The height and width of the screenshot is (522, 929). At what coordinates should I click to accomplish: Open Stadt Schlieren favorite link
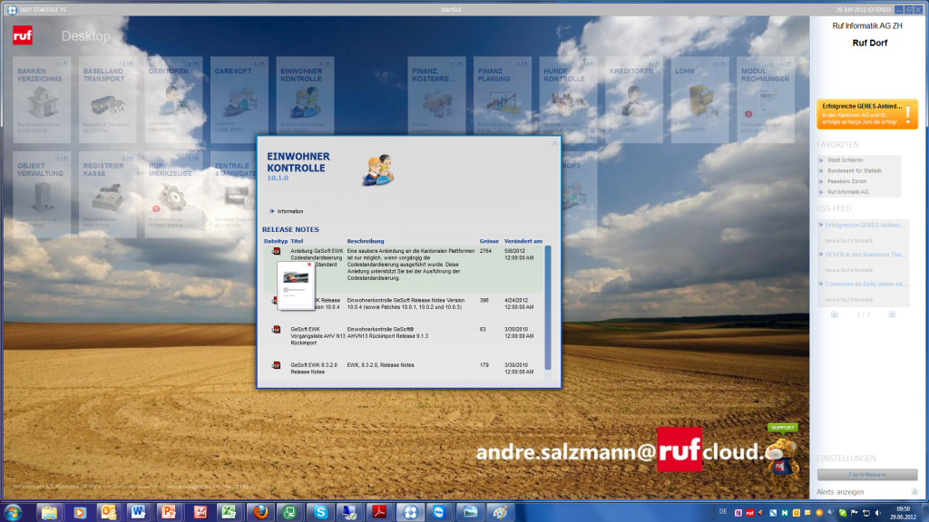(846, 159)
